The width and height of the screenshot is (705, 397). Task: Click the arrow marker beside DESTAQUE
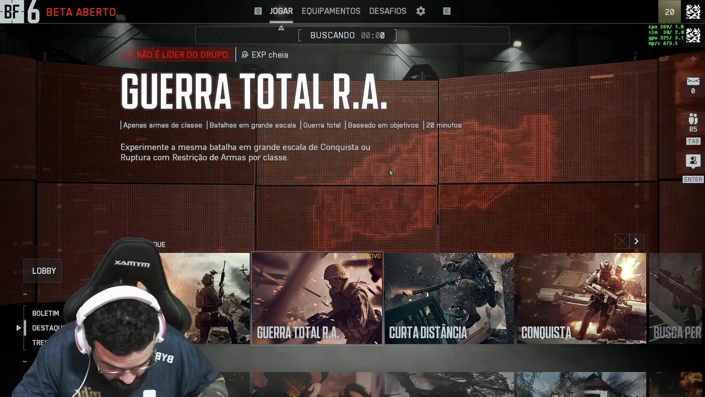click(18, 328)
